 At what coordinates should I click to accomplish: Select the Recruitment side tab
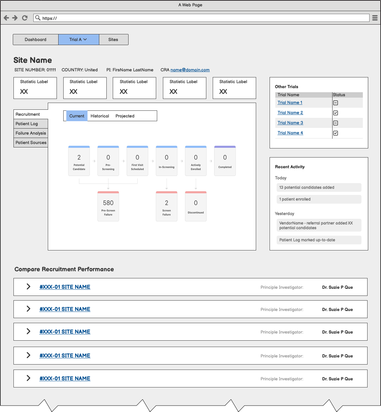point(31,114)
